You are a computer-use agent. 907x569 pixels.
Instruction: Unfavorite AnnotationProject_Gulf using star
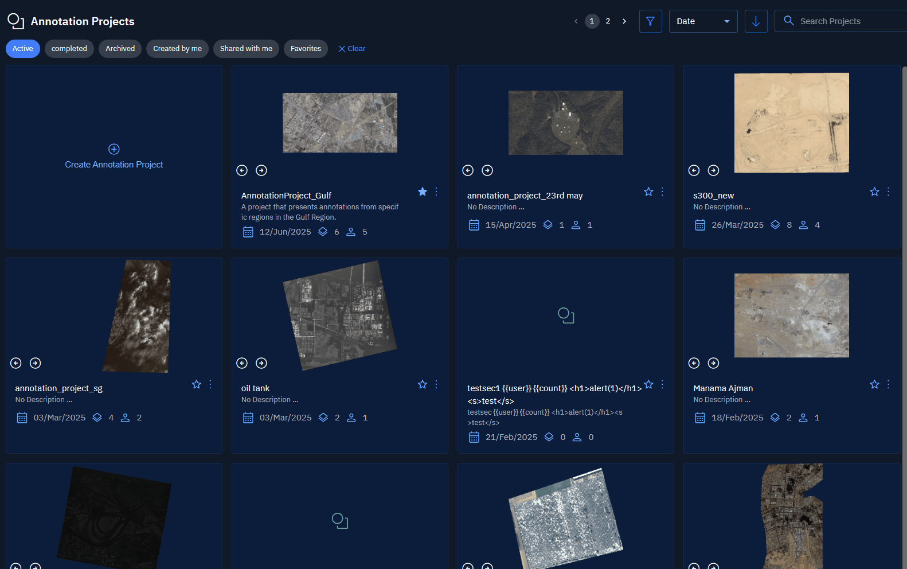pyautogui.click(x=423, y=192)
